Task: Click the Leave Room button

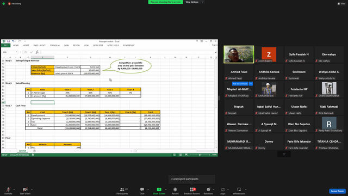Action: coord(337,191)
